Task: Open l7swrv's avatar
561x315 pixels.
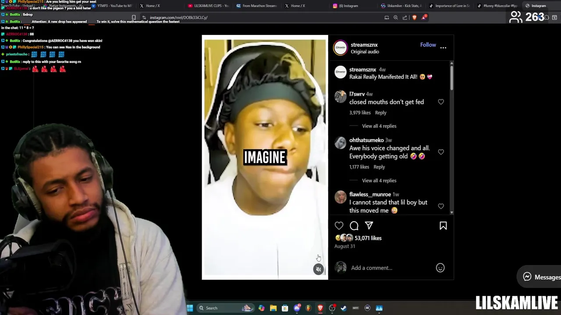Action: pyautogui.click(x=341, y=97)
